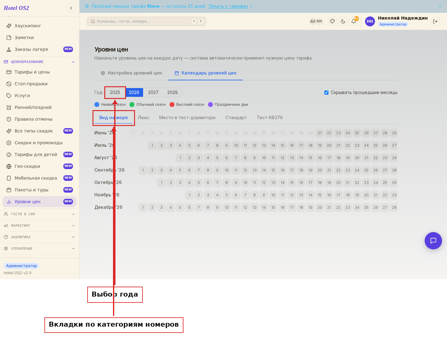
Task: Expand АНАЛИТИКА section
Action: [39, 237]
